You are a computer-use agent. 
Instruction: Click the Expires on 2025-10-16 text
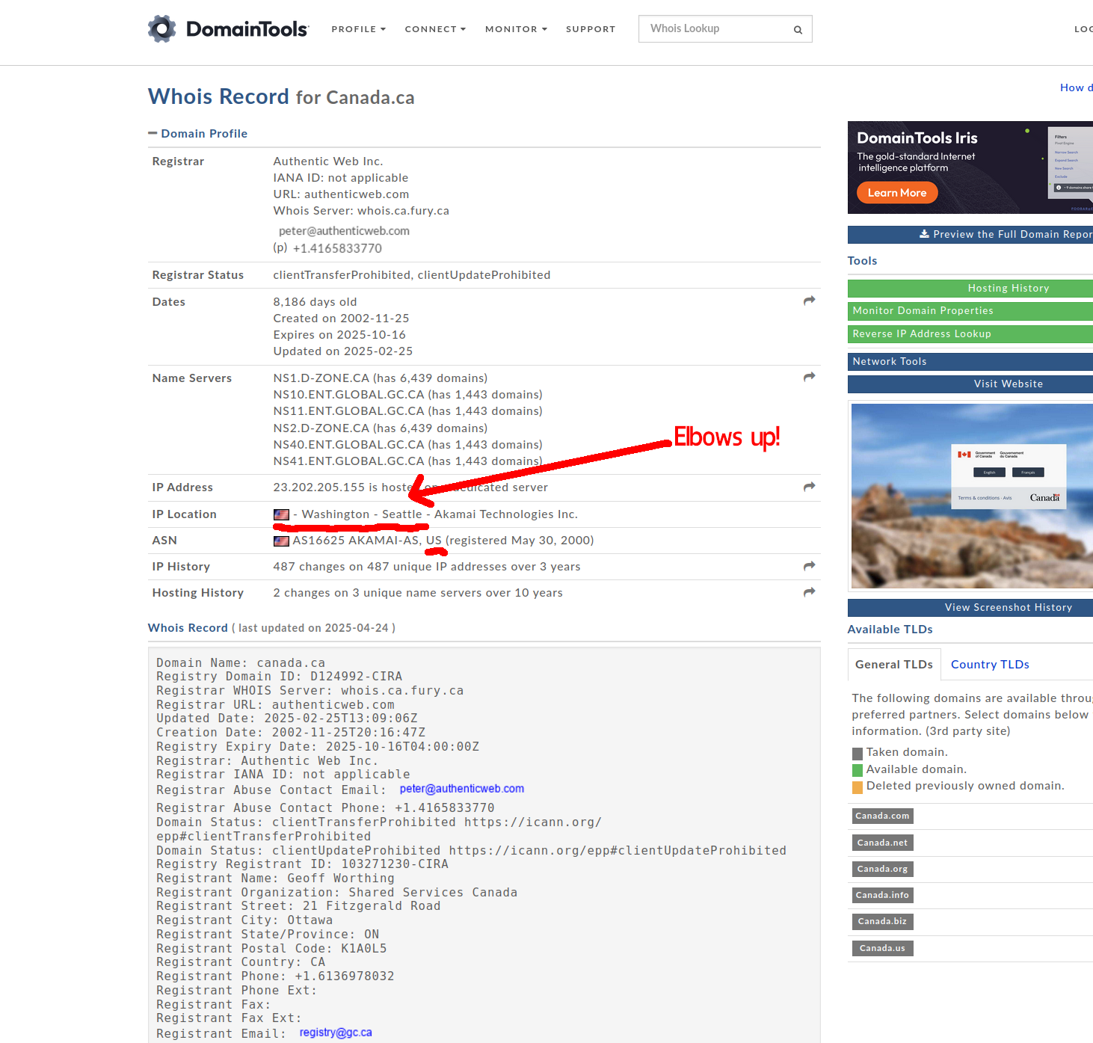click(x=339, y=335)
